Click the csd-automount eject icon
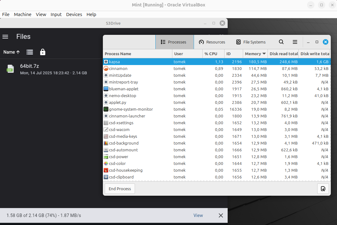This screenshot has height=225, width=337. click(106, 150)
